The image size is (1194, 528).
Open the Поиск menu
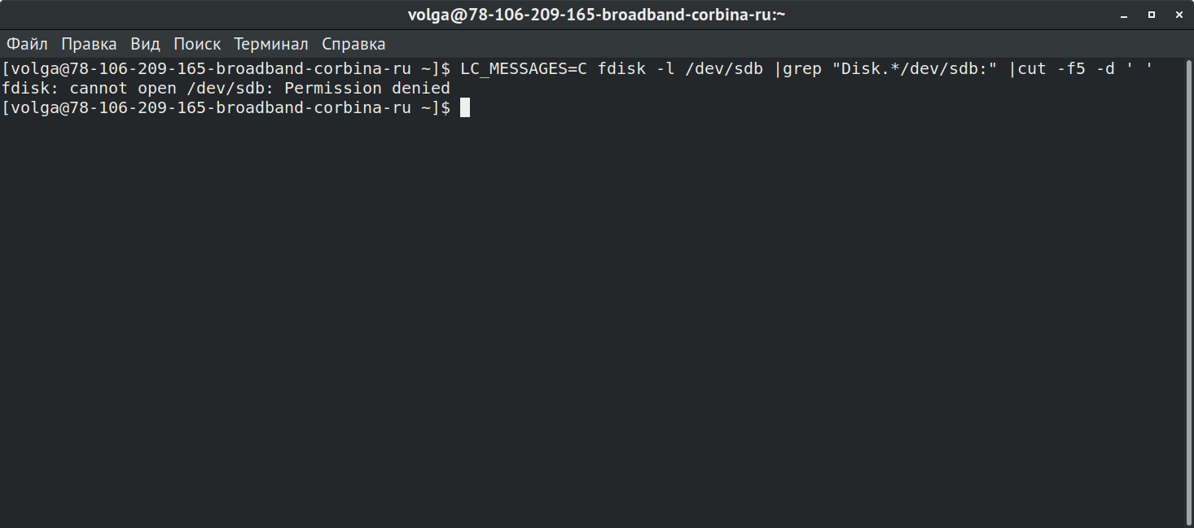point(197,44)
